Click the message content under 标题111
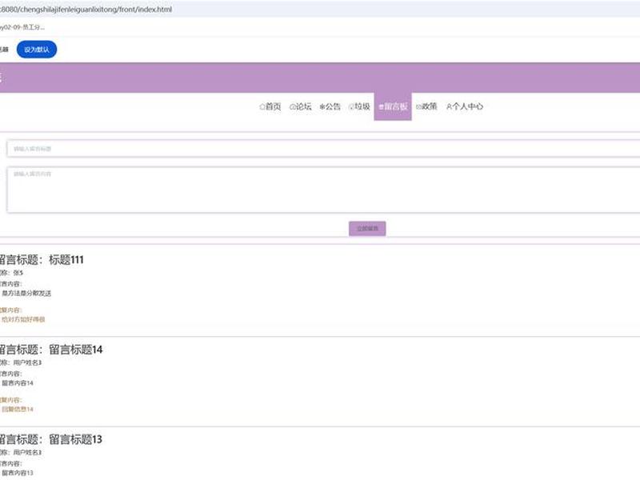Screen dimensions: 640x480 26,293
